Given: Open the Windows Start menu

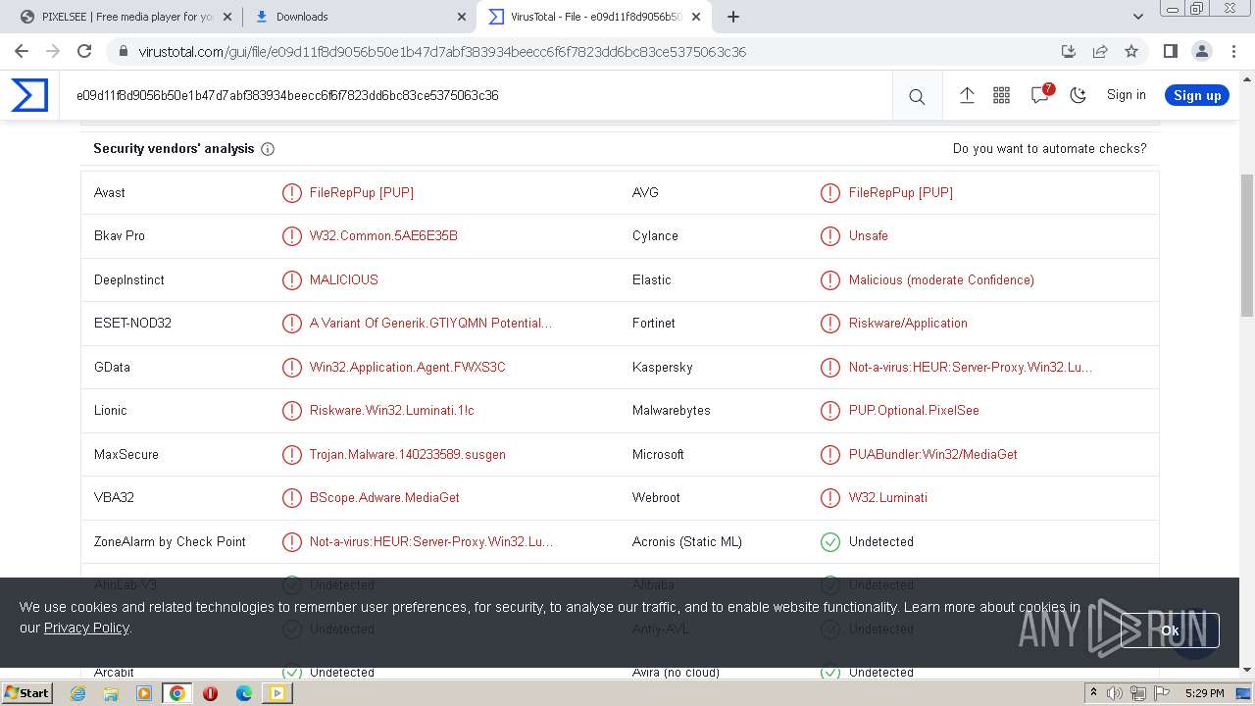Looking at the screenshot, I should (x=26, y=693).
